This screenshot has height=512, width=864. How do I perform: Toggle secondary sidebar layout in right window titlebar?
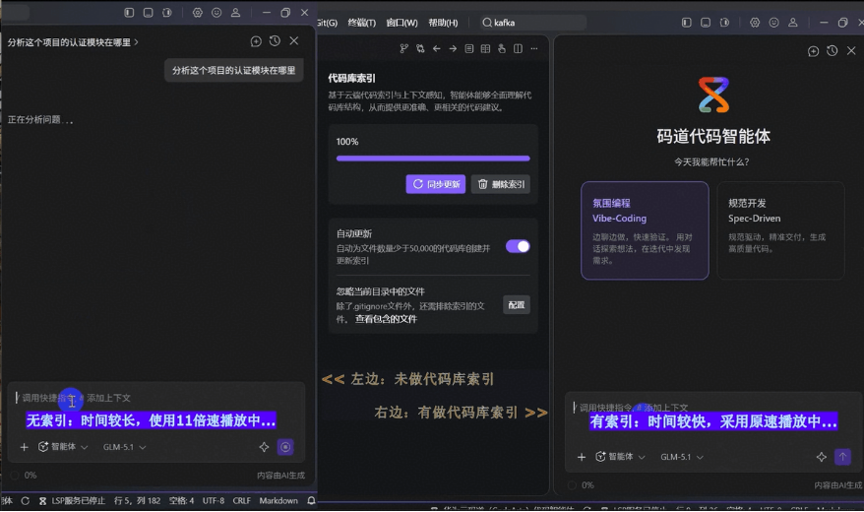pyautogui.click(x=724, y=22)
